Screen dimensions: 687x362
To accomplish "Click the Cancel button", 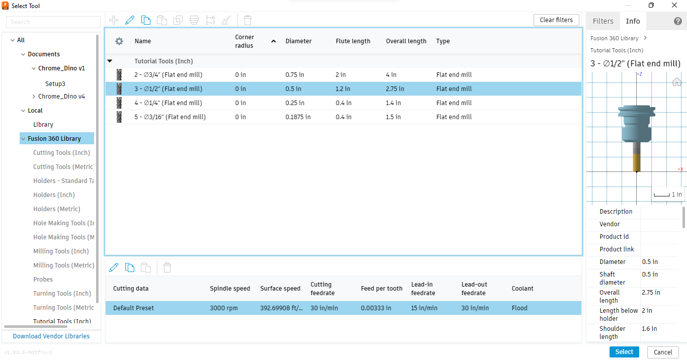I will point(663,352).
